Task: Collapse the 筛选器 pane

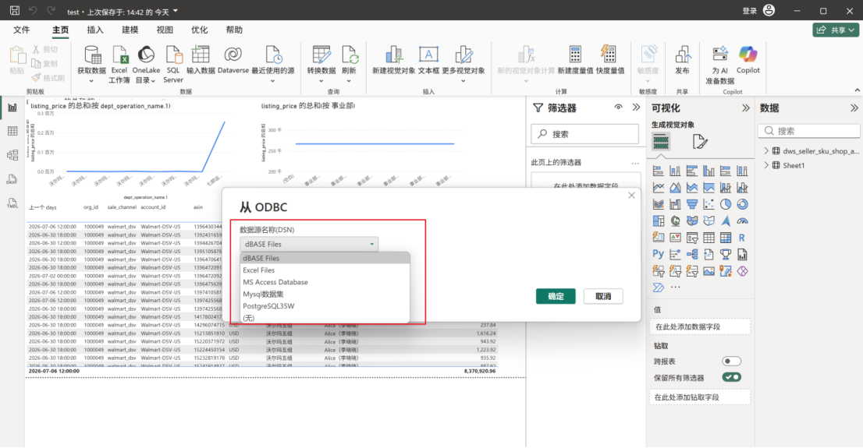Action: point(636,108)
